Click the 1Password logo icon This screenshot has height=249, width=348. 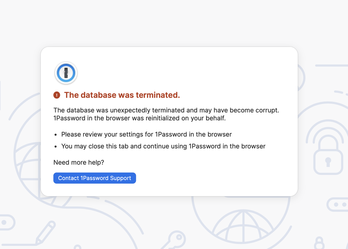(66, 73)
